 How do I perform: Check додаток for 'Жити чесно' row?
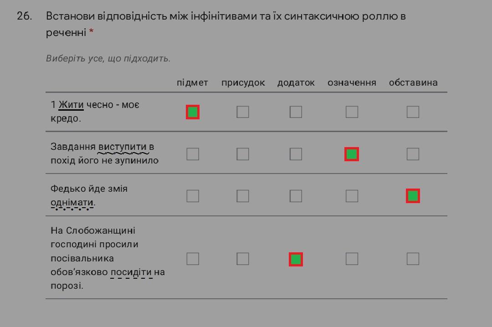click(296, 112)
